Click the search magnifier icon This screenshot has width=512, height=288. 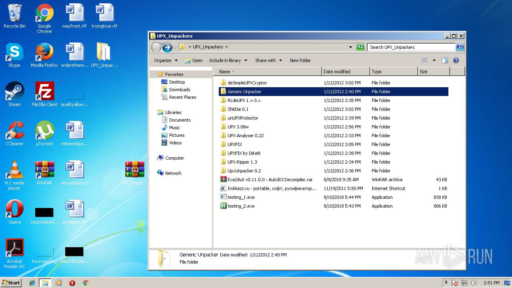pos(460,47)
